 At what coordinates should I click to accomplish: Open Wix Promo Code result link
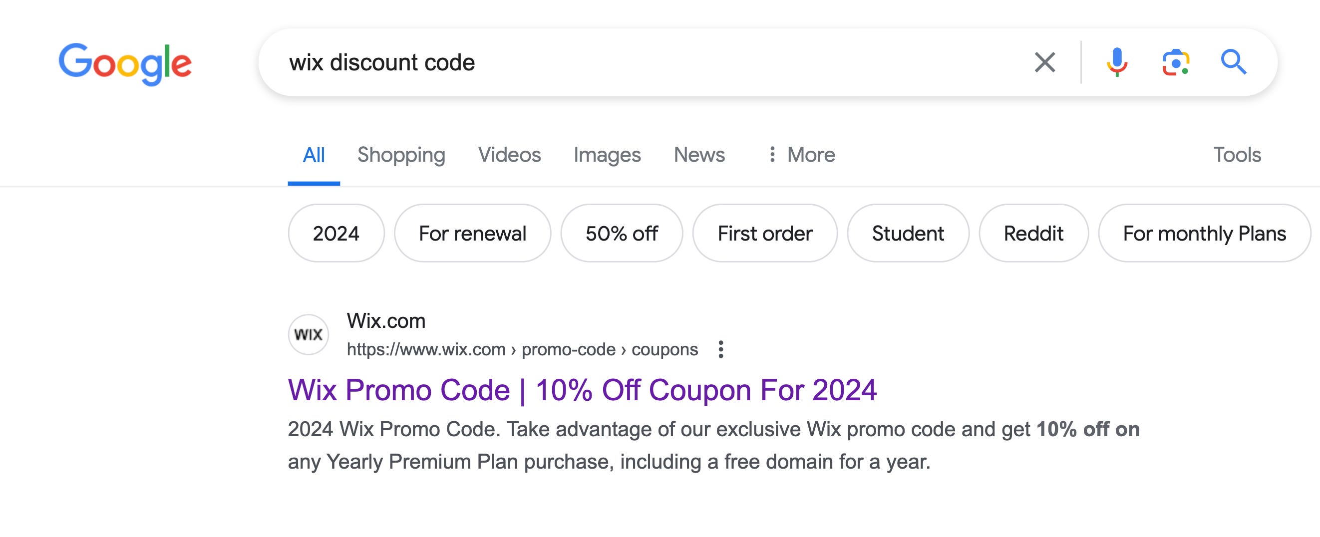click(582, 390)
